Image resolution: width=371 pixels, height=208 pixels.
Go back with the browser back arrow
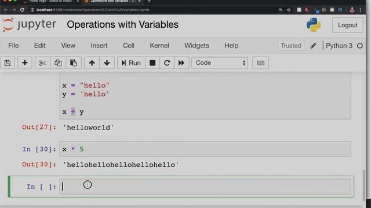point(6,10)
